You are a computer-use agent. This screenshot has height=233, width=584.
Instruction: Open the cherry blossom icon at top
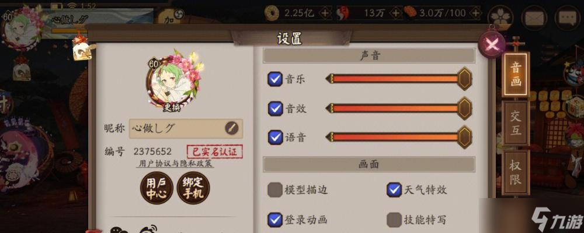click(x=500, y=17)
